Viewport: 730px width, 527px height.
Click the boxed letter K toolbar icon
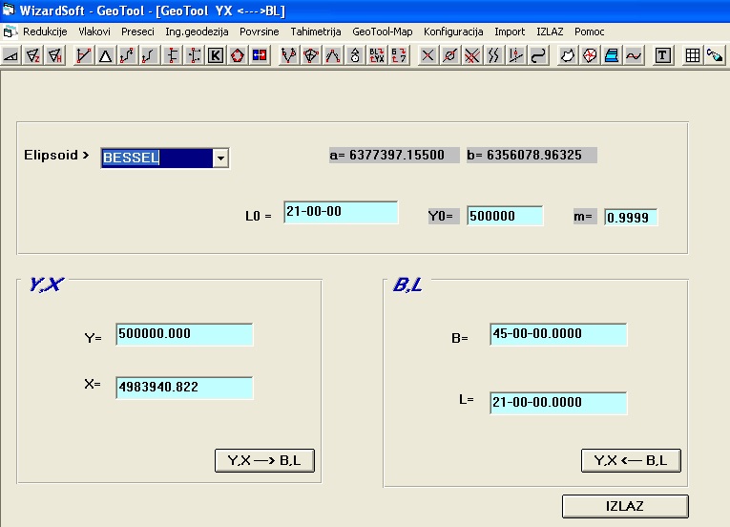coord(216,56)
